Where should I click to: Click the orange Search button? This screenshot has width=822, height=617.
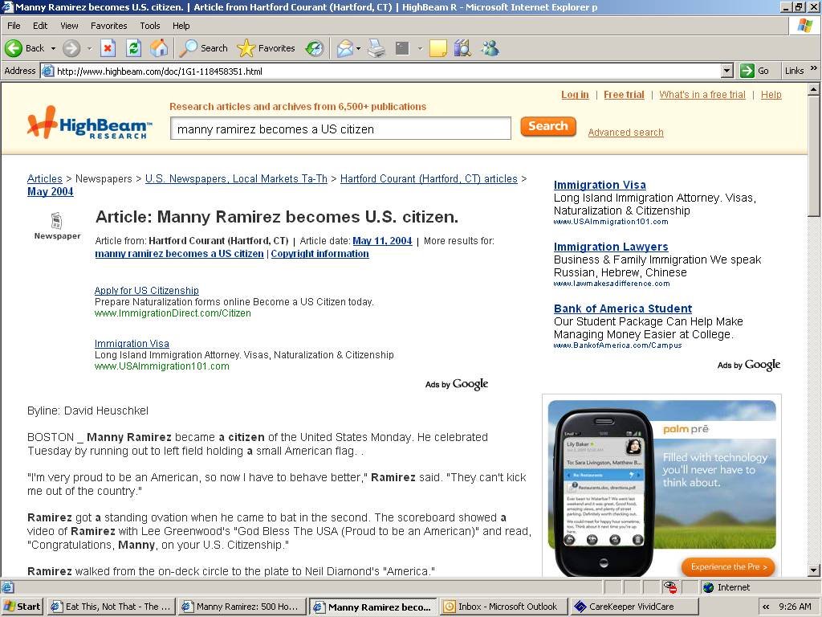[x=547, y=126]
